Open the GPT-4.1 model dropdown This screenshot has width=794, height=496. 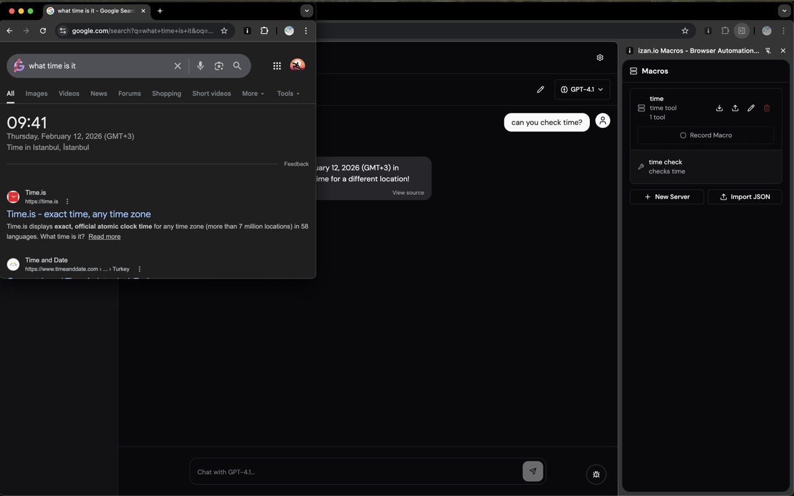pyautogui.click(x=581, y=89)
